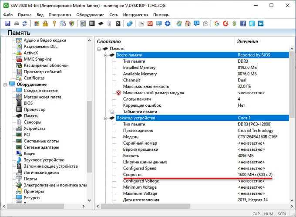This screenshot has height=217, width=296.
Task: Click the blue speech bubble toolbar icon
Action: click(x=197, y=24)
